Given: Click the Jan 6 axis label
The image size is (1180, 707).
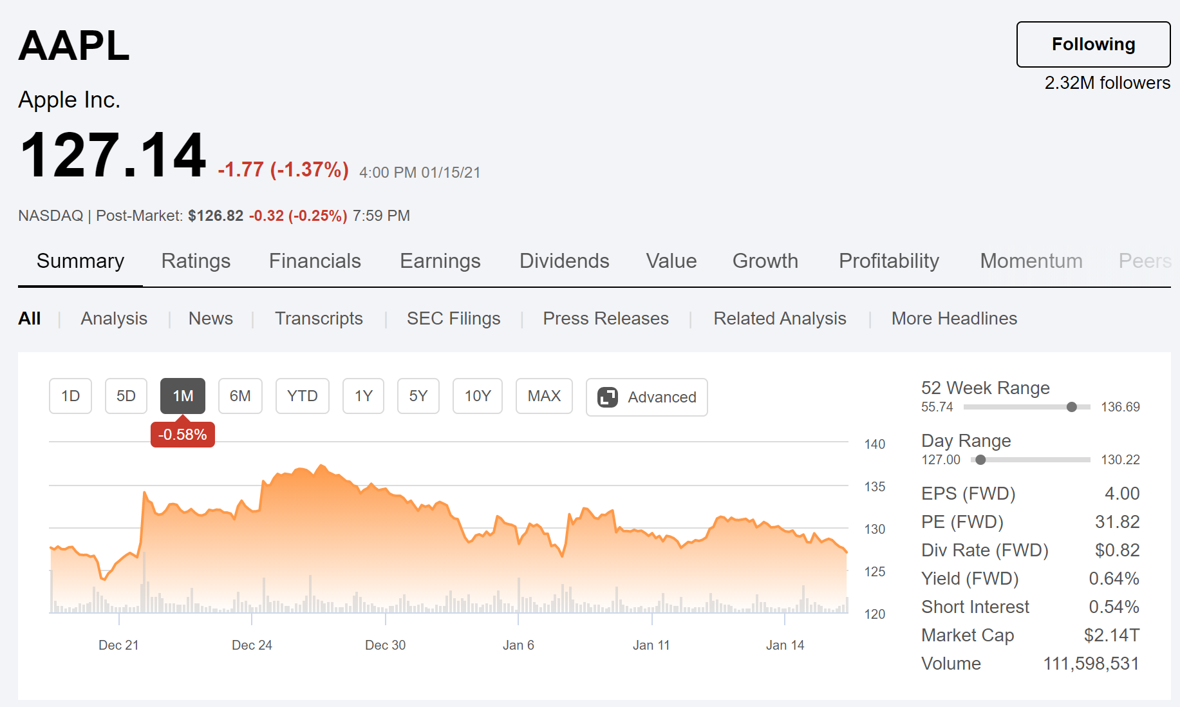Looking at the screenshot, I should 518,645.
